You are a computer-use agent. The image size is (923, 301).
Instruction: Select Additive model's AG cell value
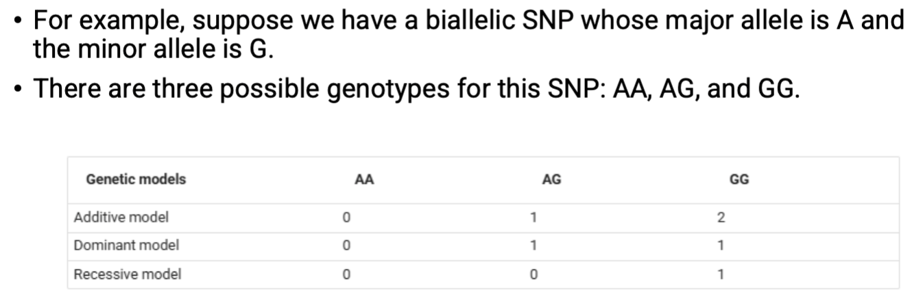[533, 218]
